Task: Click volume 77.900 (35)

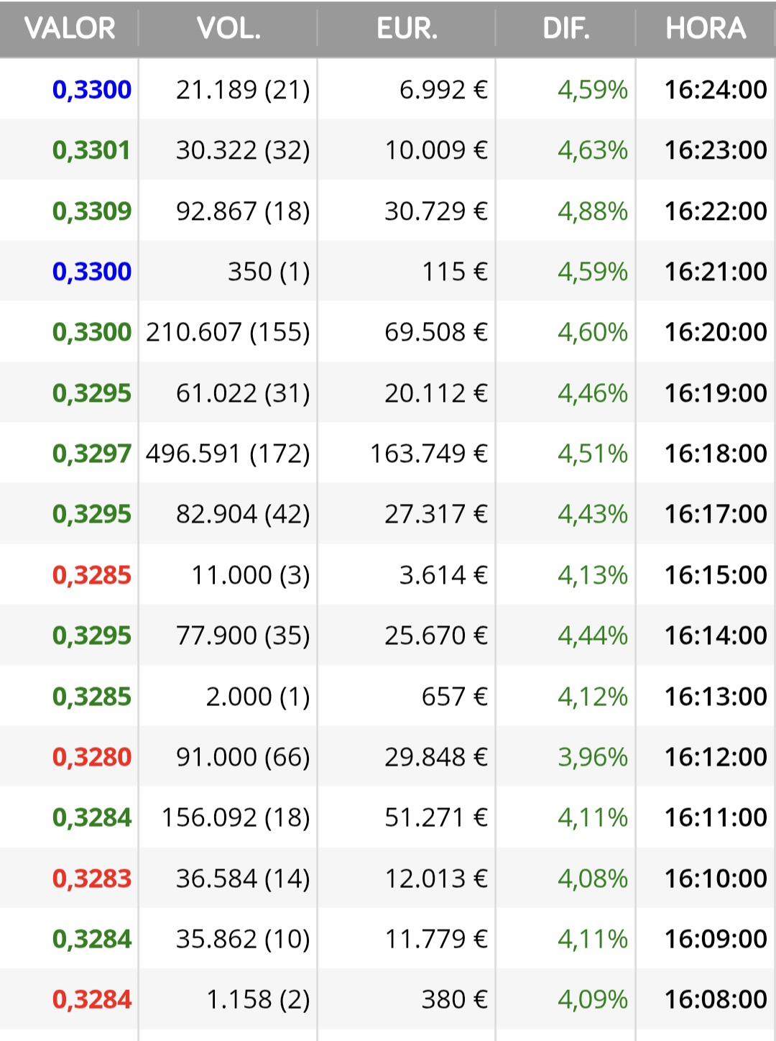Action: pos(243,636)
